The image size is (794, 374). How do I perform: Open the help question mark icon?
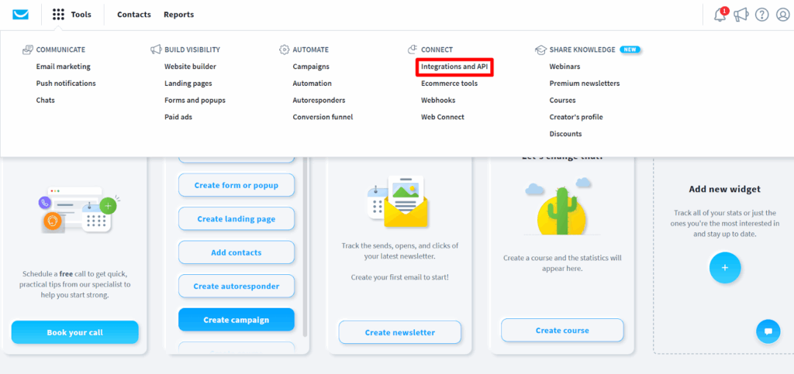click(x=762, y=15)
